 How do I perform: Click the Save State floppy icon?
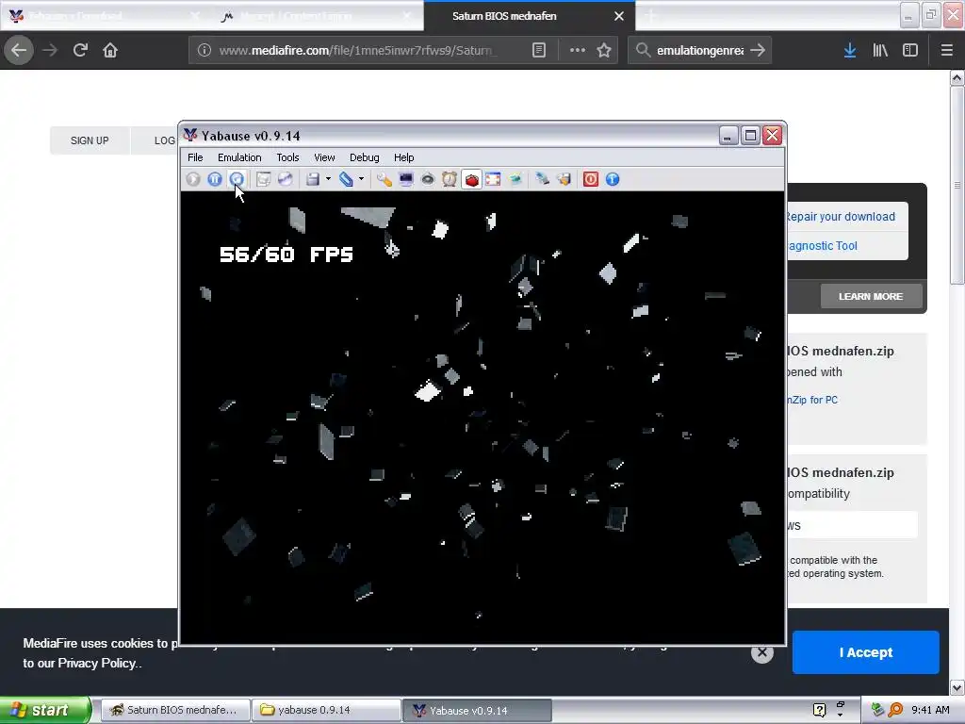[313, 179]
